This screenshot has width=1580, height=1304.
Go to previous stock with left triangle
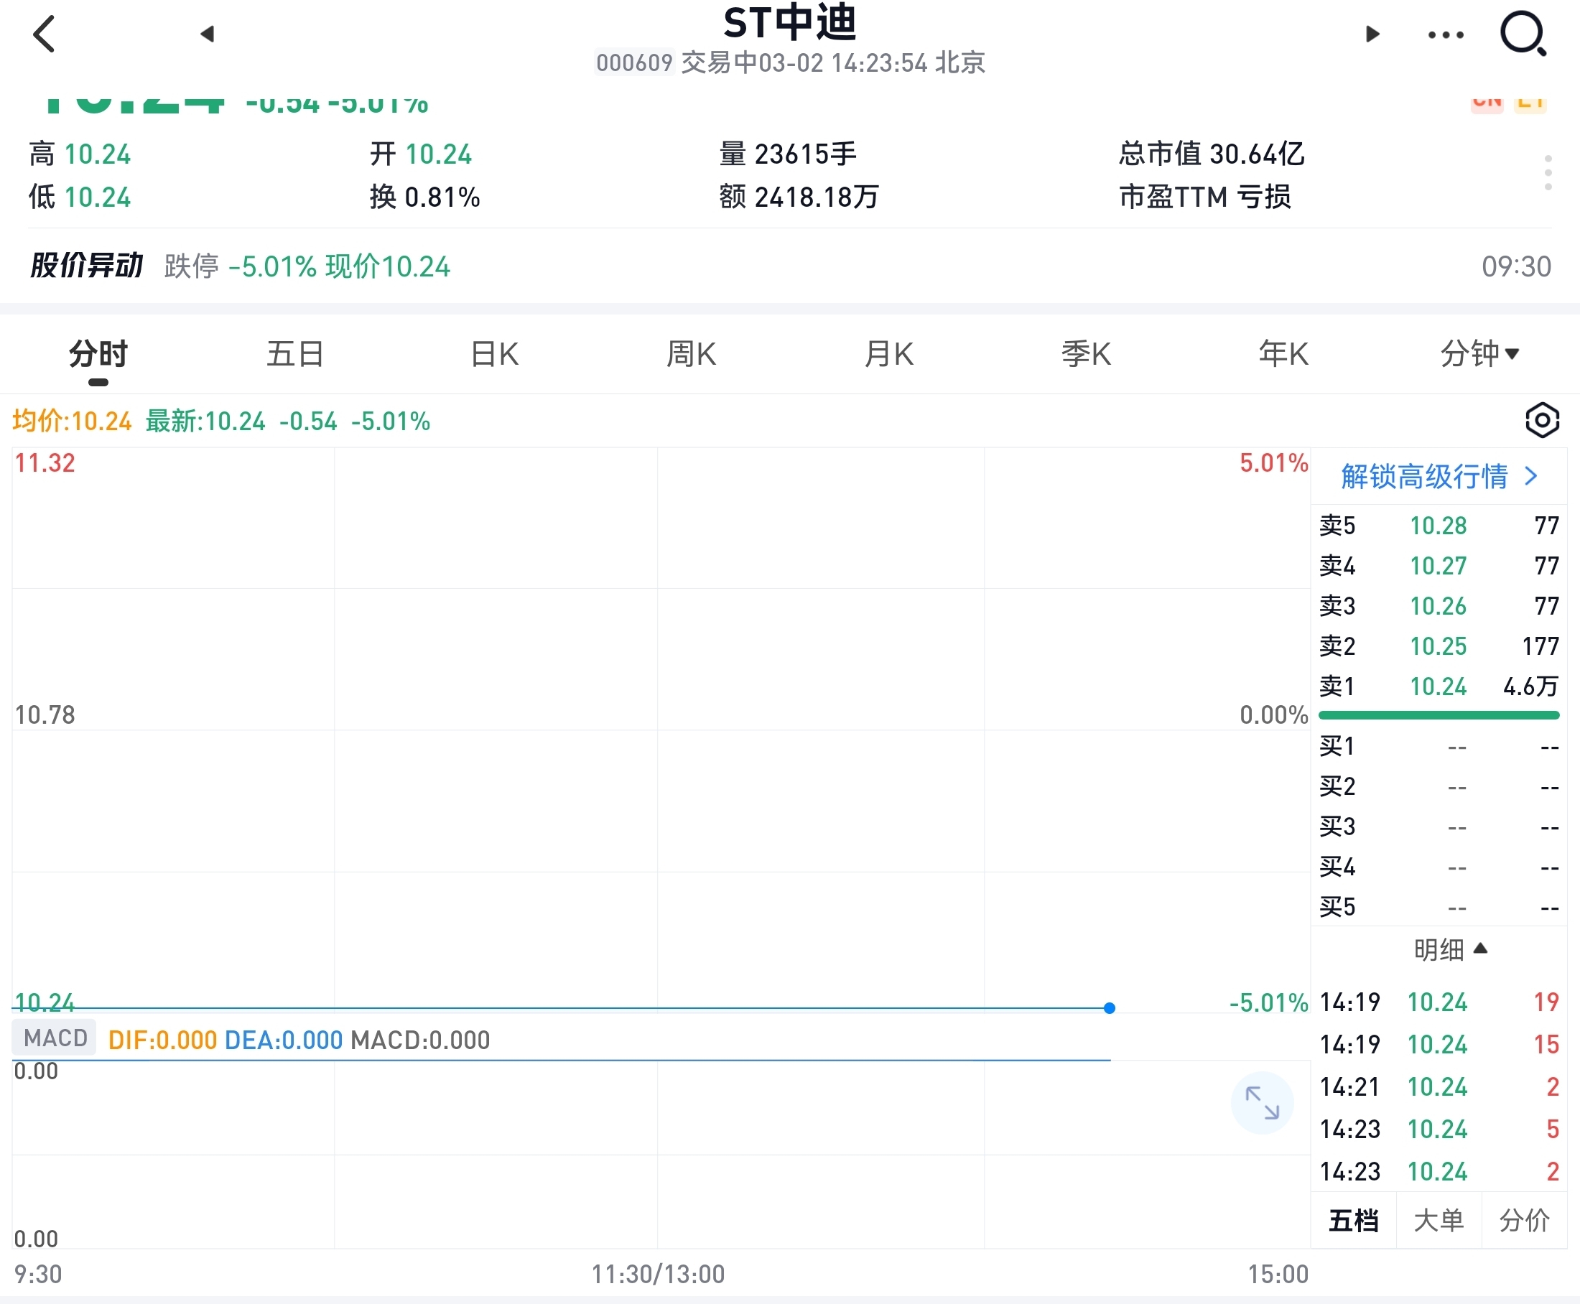208,34
